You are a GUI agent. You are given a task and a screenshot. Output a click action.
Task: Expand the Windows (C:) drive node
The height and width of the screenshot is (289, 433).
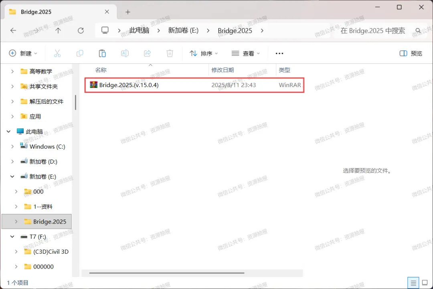point(12,147)
